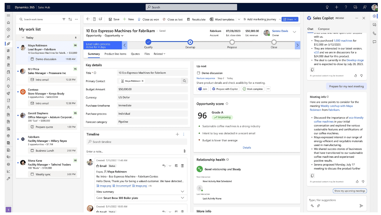Click the Search timeline input field

point(137,142)
